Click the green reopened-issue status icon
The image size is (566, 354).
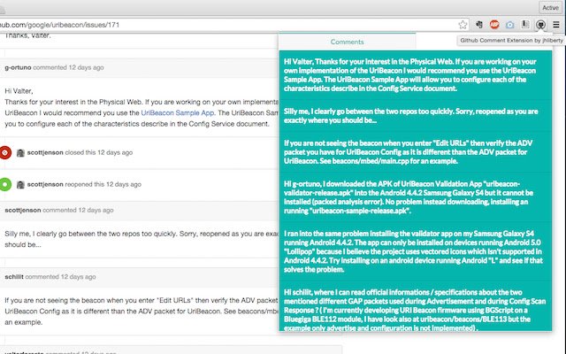click(x=5, y=184)
